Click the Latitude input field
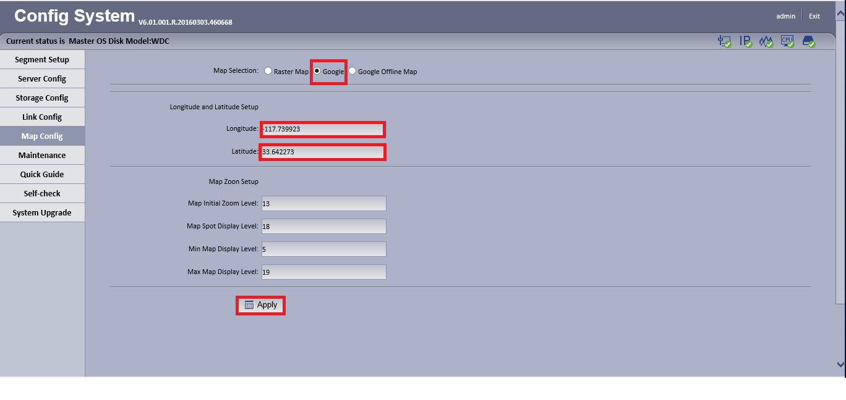This screenshot has height=400, width=846. 323,152
